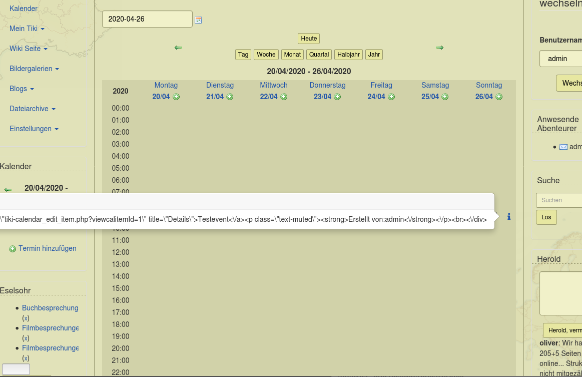
Task: Open Montag day header link
Action: (x=166, y=85)
